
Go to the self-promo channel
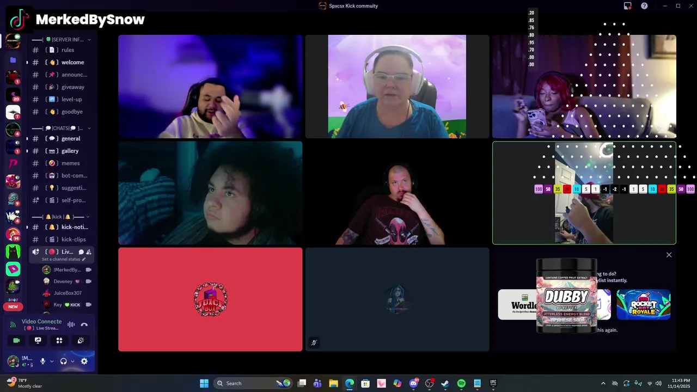click(60, 200)
